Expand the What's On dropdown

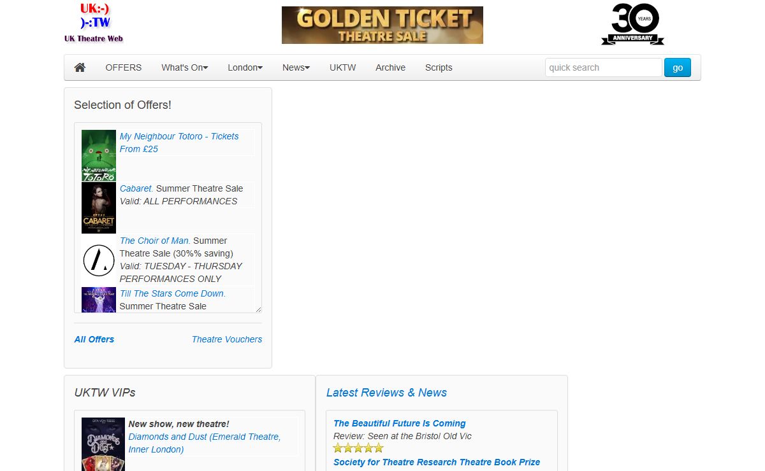(x=185, y=67)
